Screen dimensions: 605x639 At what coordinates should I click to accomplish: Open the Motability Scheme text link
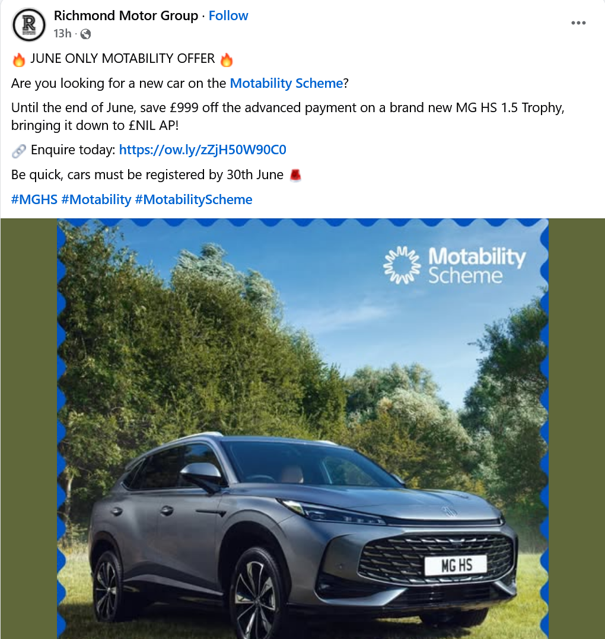(286, 83)
